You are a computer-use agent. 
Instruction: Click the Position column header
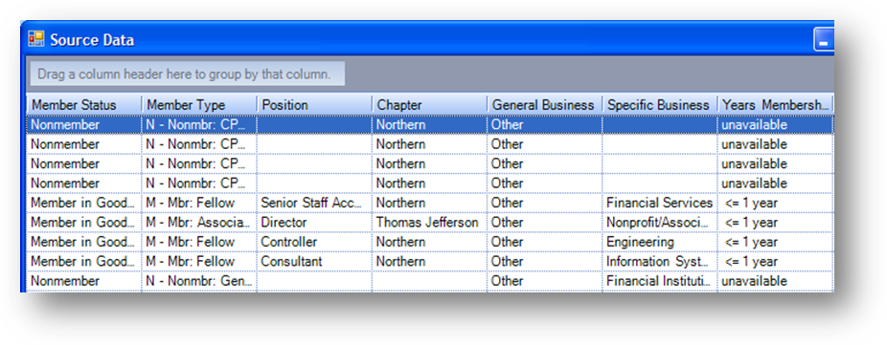point(314,105)
